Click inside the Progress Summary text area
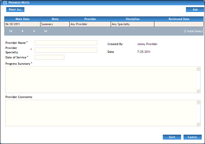The width and height of the screenshot is (205, 144). [x=100, y=80]
